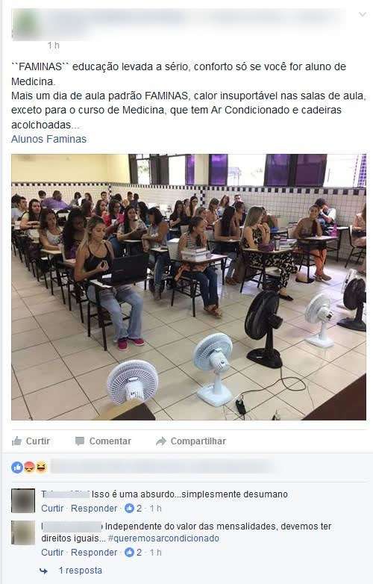Open the Alunos Faminas link
The width and height of the screenshot is (373, 584).
[48, 139]
